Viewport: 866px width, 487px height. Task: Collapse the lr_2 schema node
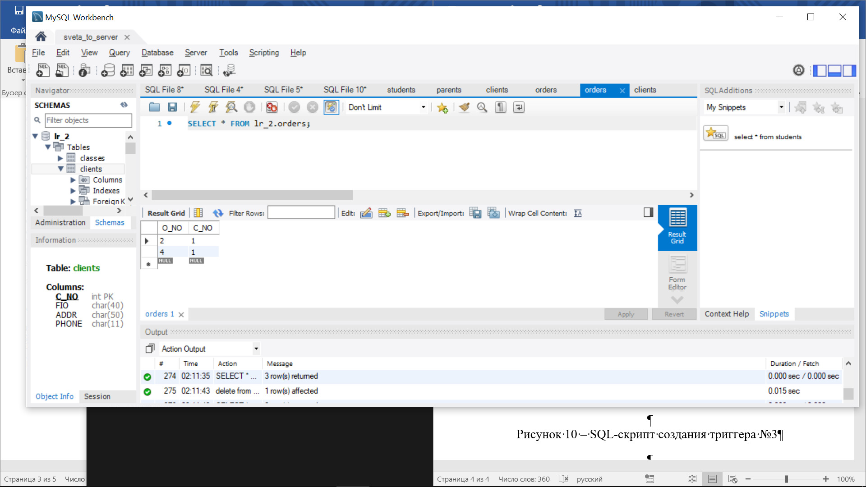click(35, 136)
